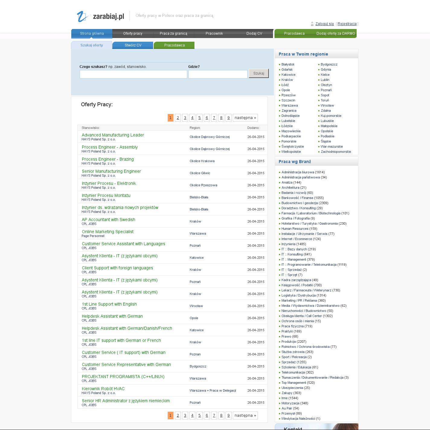Switch to the green Pracodawca tab
This screenshot has height=430, width=430.
174,45
